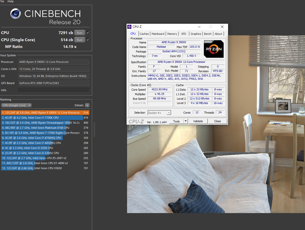This screenshot has width=305, height=230.
Task: Select the Ryzen 9 3900X ranking entry
Action: pyautogui.click(x=45, y=113)
